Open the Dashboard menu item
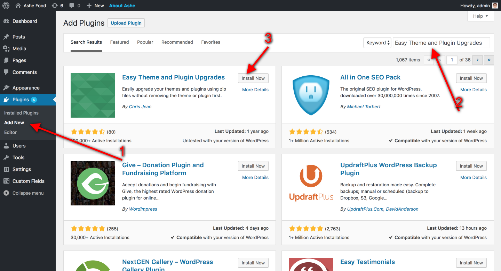501x271 pixels. click(x=24, y=21)
